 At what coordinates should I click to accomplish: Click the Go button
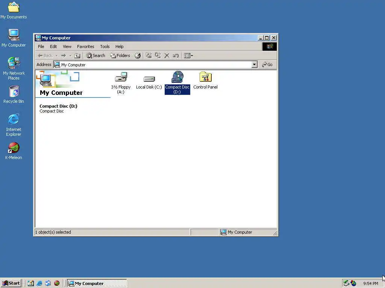267,64
